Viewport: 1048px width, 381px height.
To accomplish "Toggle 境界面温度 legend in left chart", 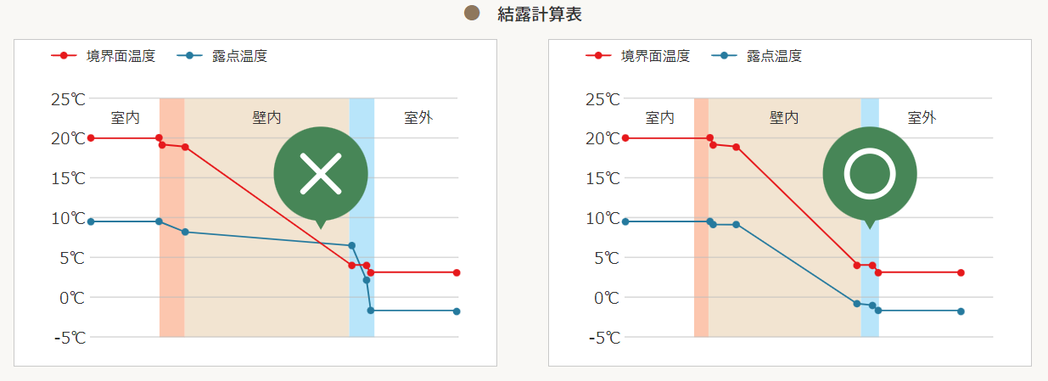I will [x=103, y=56].
